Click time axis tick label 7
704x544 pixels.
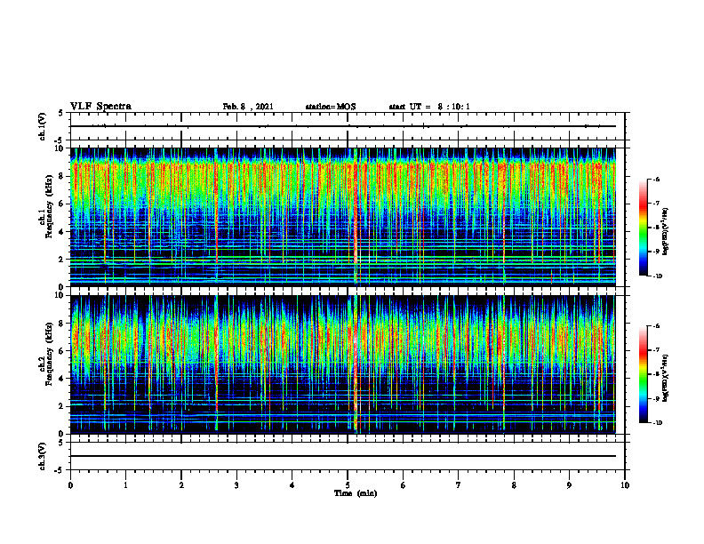tap(459, 485)
